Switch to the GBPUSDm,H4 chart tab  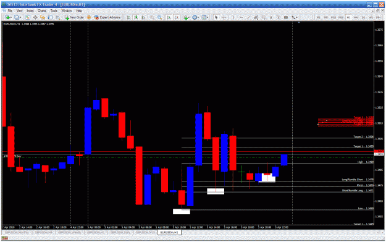[x=44, y=232]
